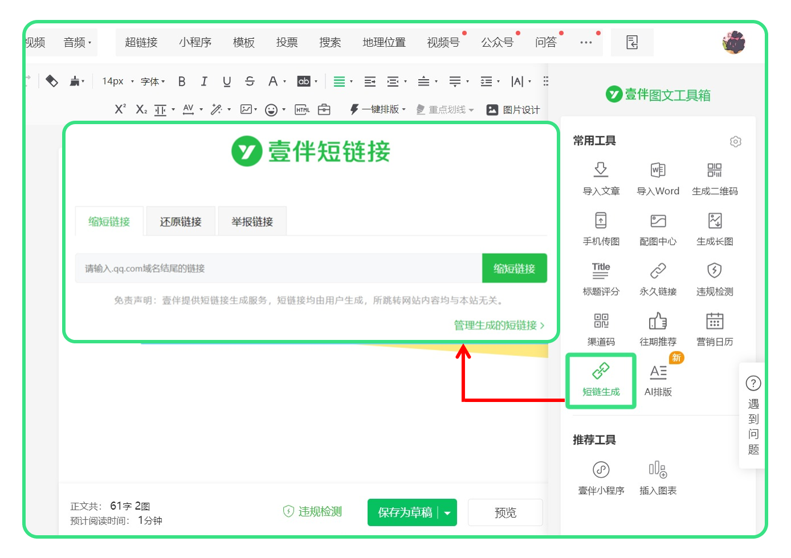The image size is (791, 558).
Task: Open the 音频 dropdown menu
Action: (x=77, y=42)
